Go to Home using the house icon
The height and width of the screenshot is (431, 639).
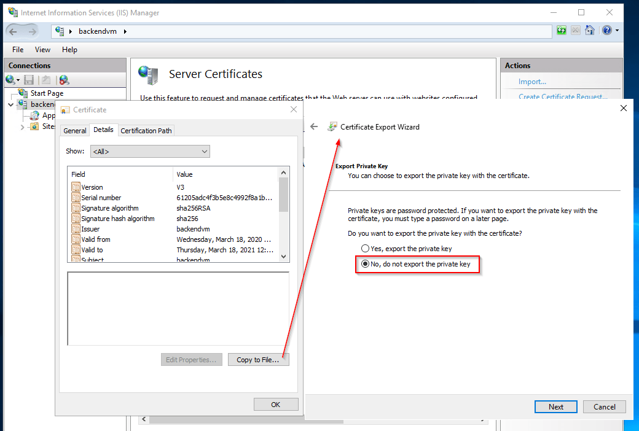(589, 31)
